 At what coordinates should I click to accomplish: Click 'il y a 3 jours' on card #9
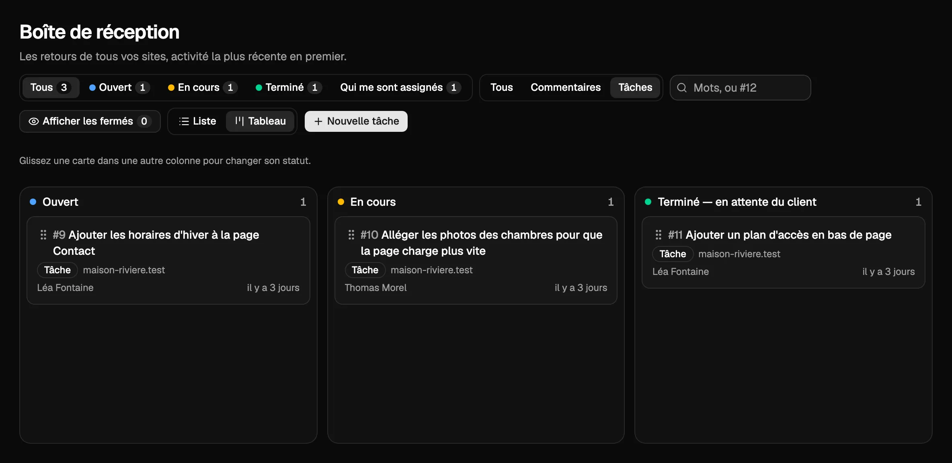pos(273,288)
